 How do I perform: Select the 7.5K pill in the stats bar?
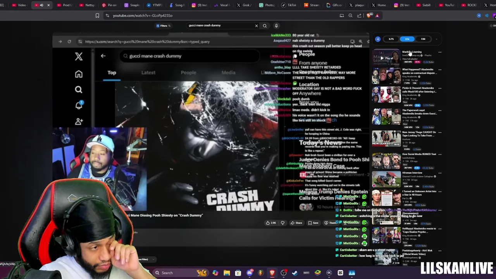(x=423, y=39)
